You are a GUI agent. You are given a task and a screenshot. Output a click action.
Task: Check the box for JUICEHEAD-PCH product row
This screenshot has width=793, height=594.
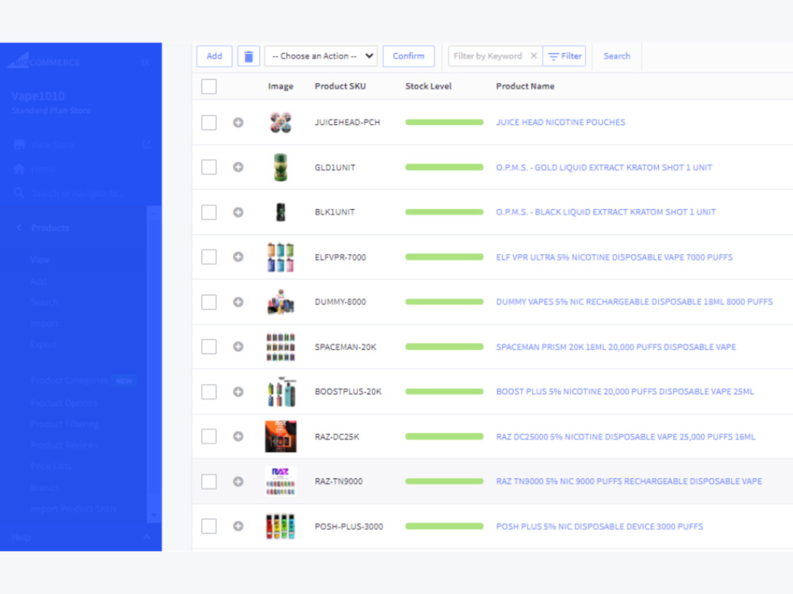pos(209,122)
